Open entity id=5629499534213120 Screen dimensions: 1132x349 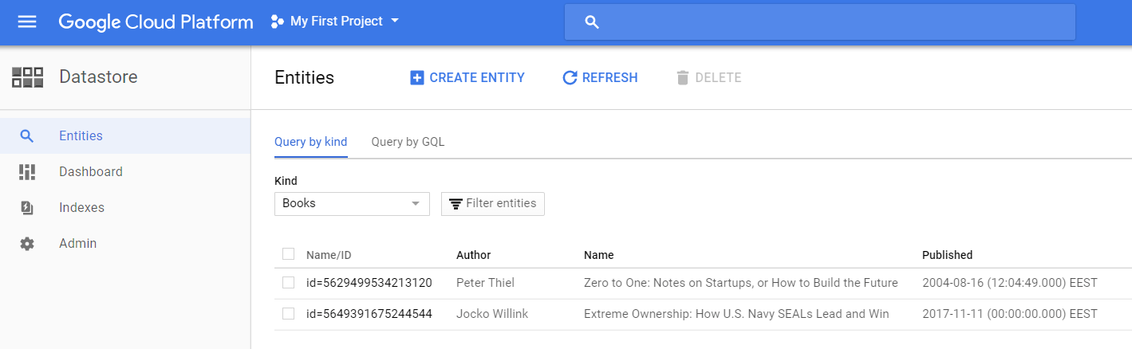369,283
